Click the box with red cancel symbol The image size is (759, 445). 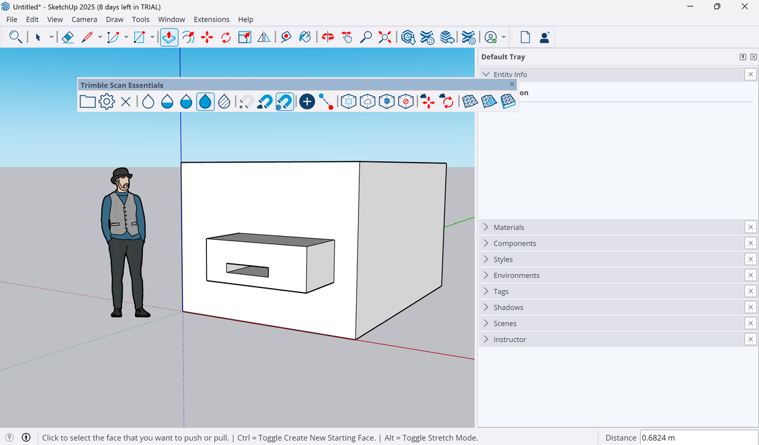[x=407, y=101]
